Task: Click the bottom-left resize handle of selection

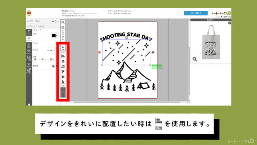Action: [102, 65]
